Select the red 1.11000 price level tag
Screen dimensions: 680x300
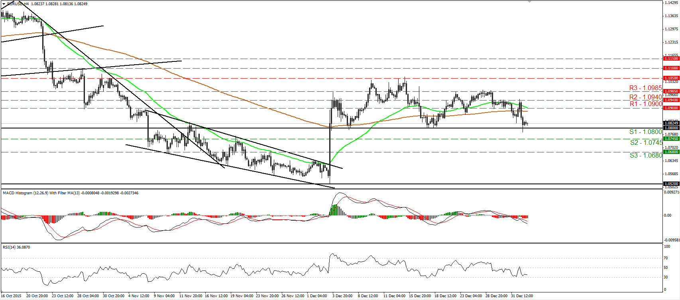(671, 68)
